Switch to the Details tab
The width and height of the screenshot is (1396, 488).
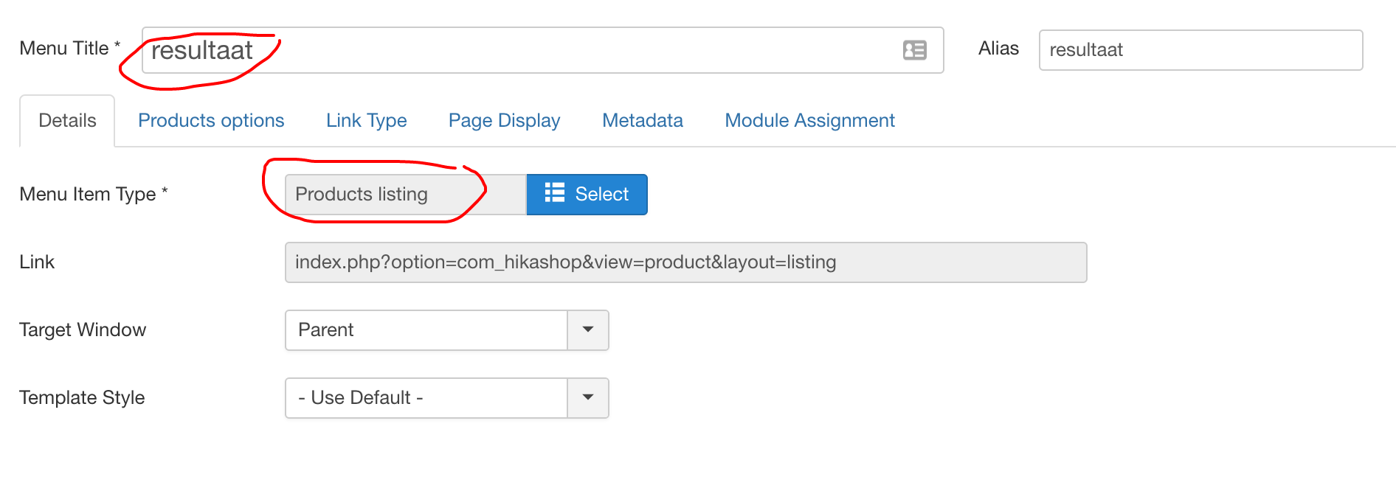67,121
